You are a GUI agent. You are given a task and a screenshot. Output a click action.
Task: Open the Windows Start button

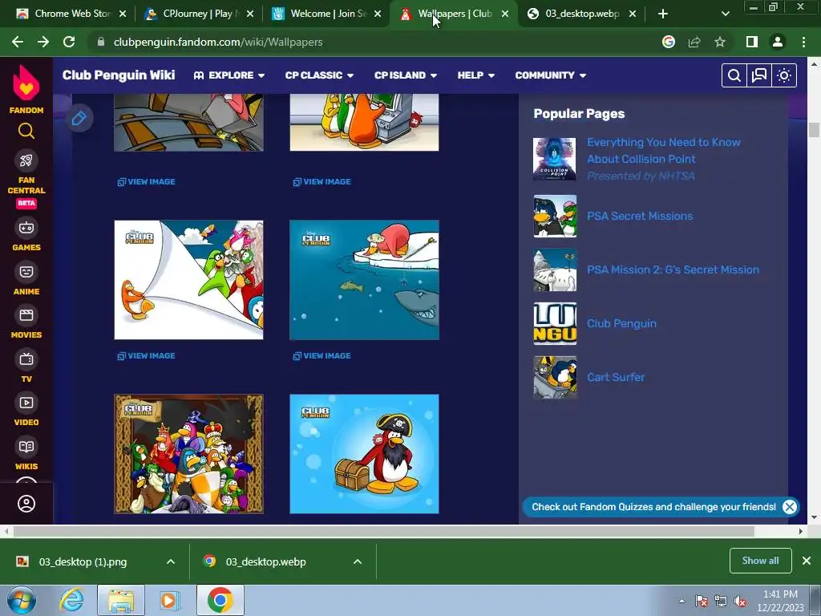[x=21, y=601]
